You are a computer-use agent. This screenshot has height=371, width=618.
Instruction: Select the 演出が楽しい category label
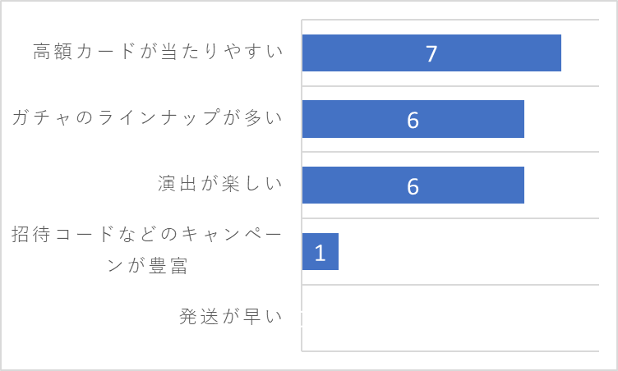click(x=220, y=184)
